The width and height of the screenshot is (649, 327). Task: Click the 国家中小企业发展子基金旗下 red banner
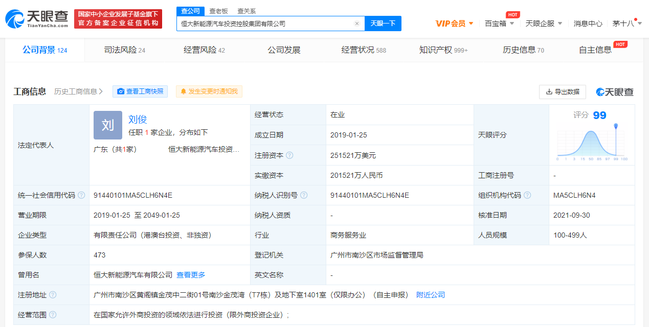118,14
